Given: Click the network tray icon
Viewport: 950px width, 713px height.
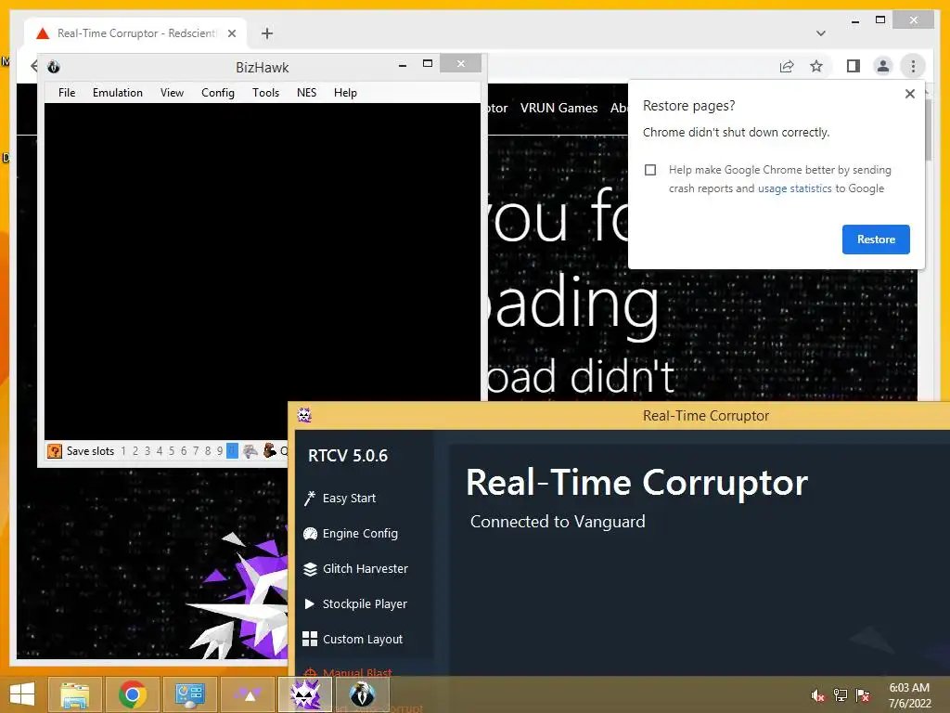Looking at the screenshot, I should click(x=841, y=695).
